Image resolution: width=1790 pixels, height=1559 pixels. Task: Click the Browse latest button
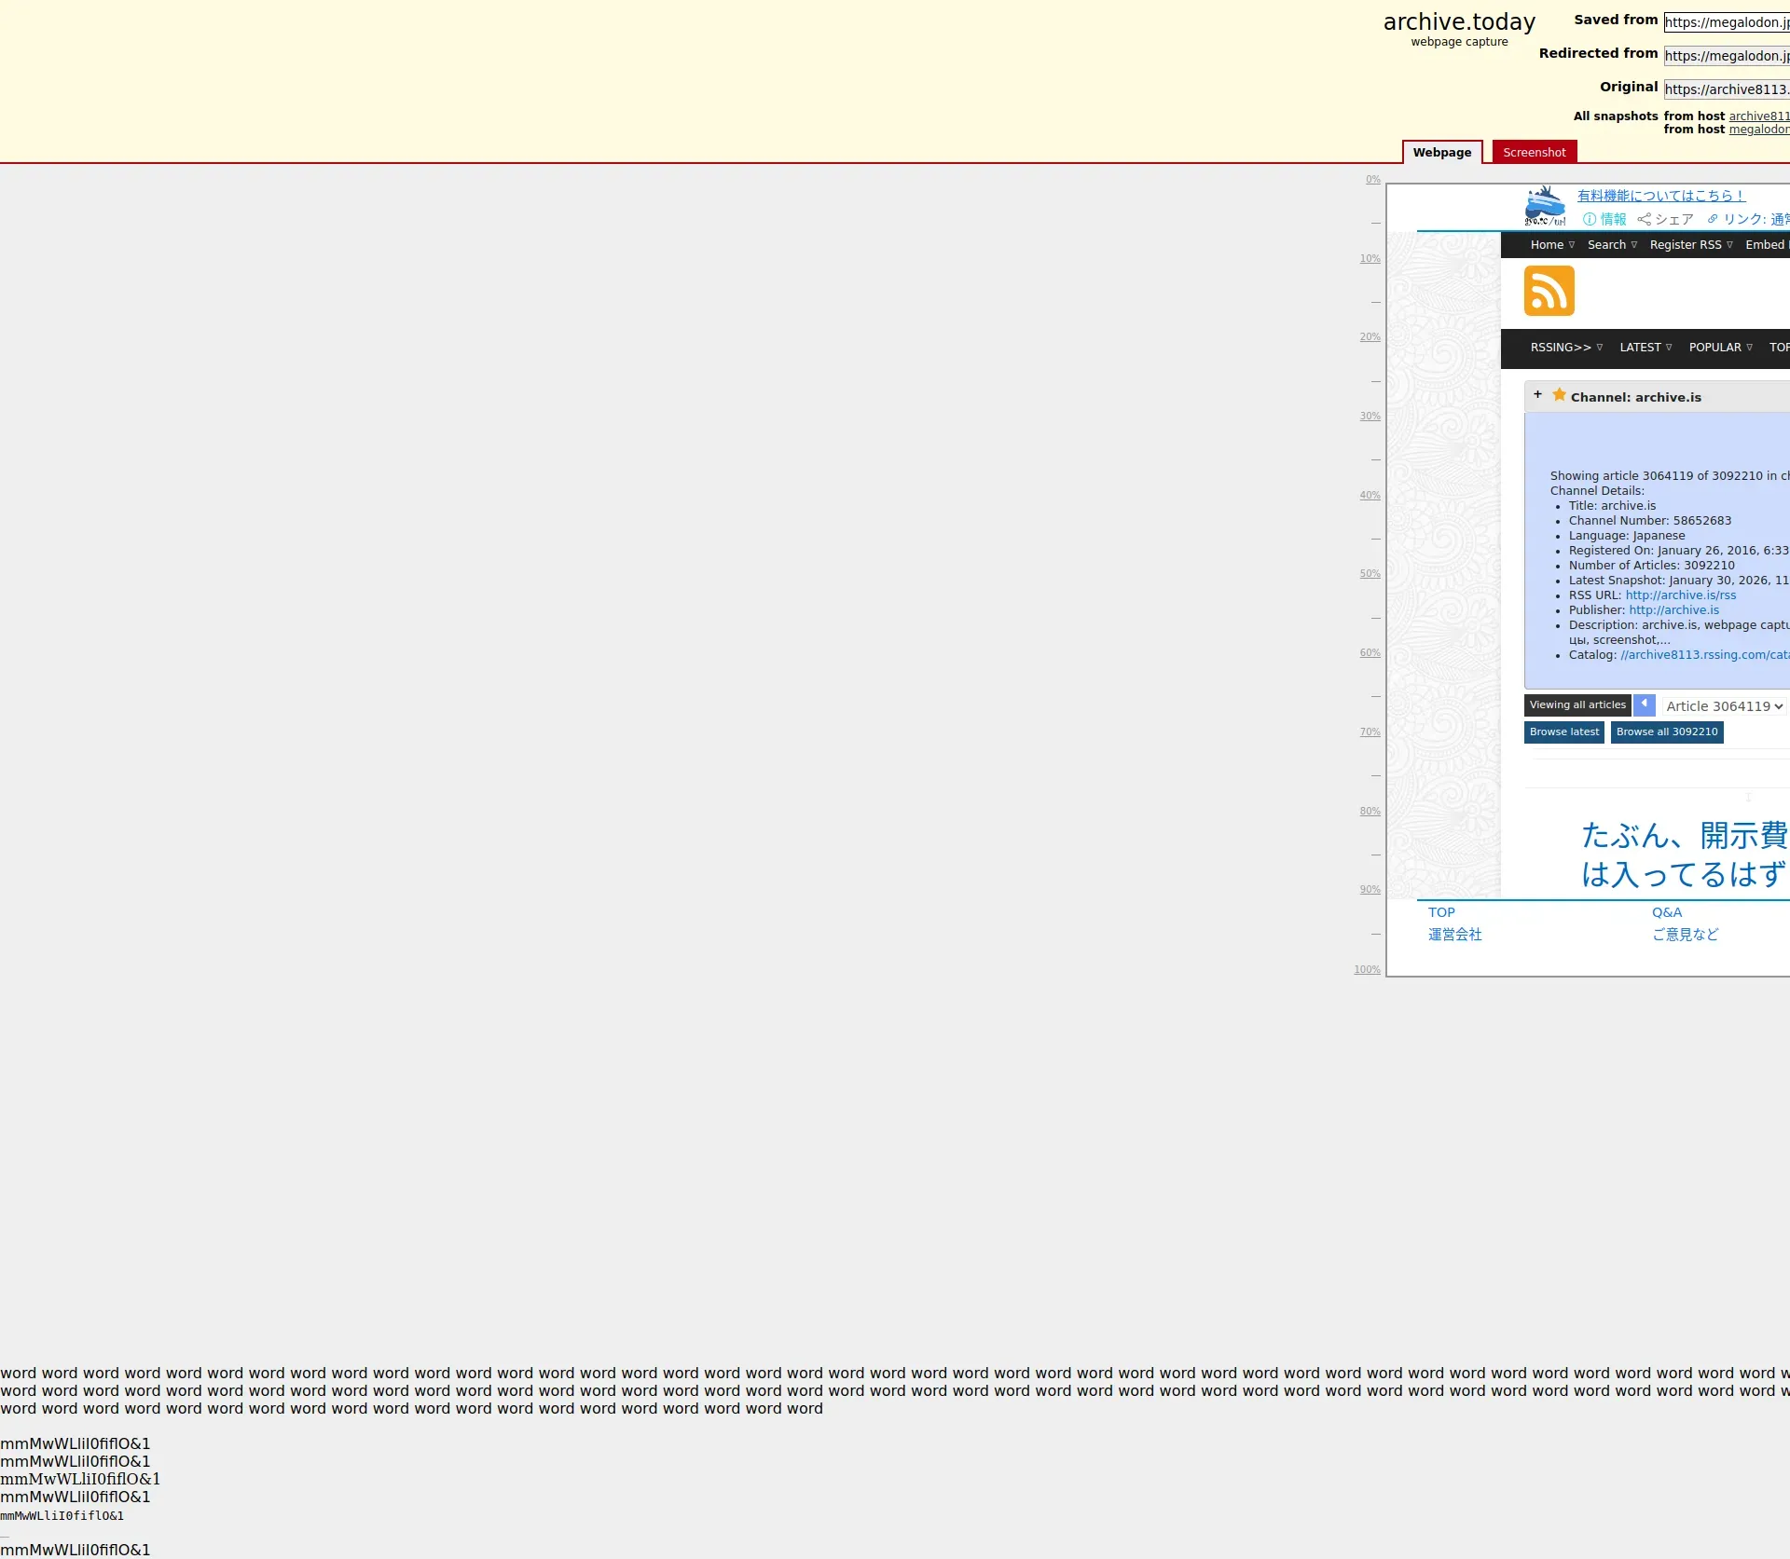click(x=1563, y=732)
